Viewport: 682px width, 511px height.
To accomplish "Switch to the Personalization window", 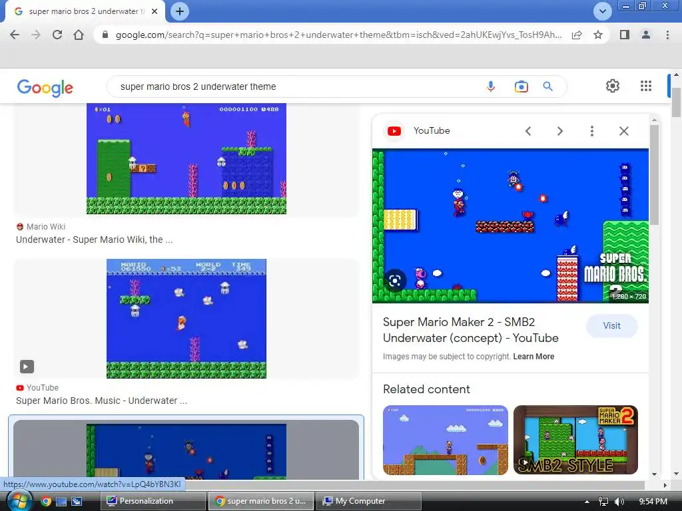I will point(153,501).
